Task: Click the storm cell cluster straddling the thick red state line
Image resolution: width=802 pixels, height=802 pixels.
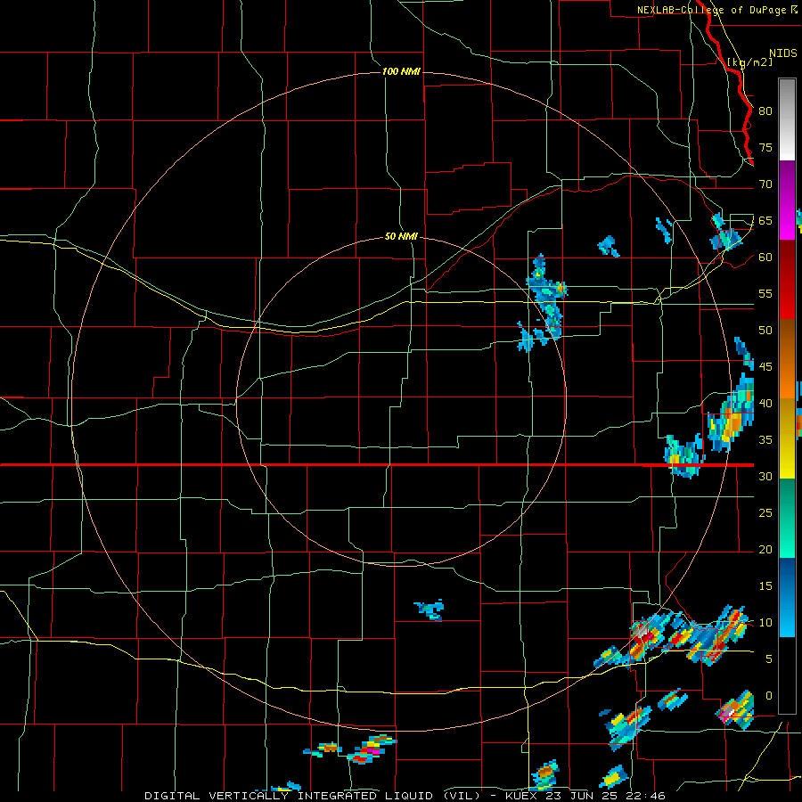Action: (683, 456)
